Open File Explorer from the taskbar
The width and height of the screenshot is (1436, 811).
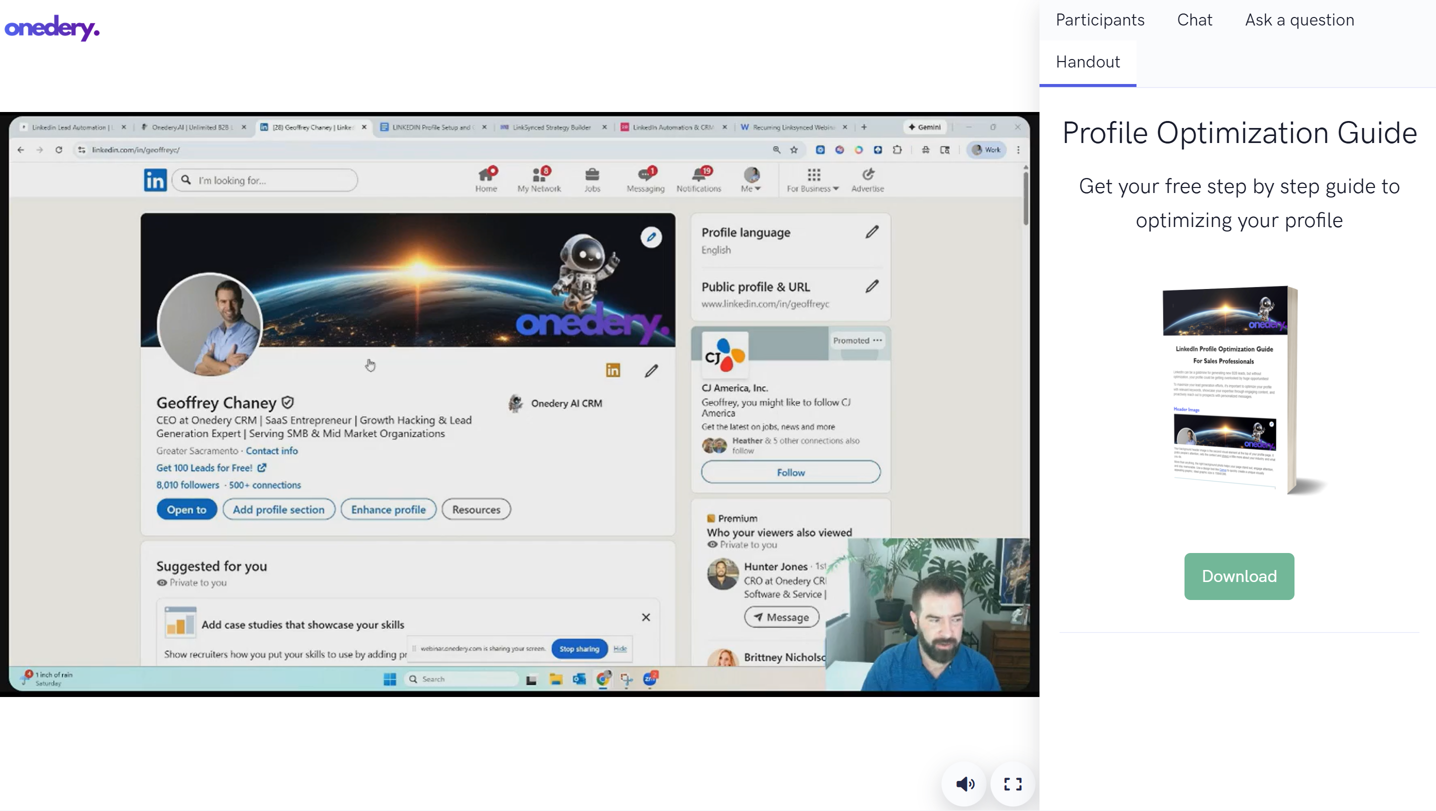point(556,679)
